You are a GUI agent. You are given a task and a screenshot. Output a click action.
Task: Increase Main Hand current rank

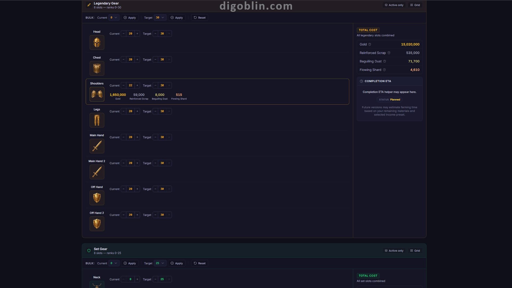pos(137,137)
